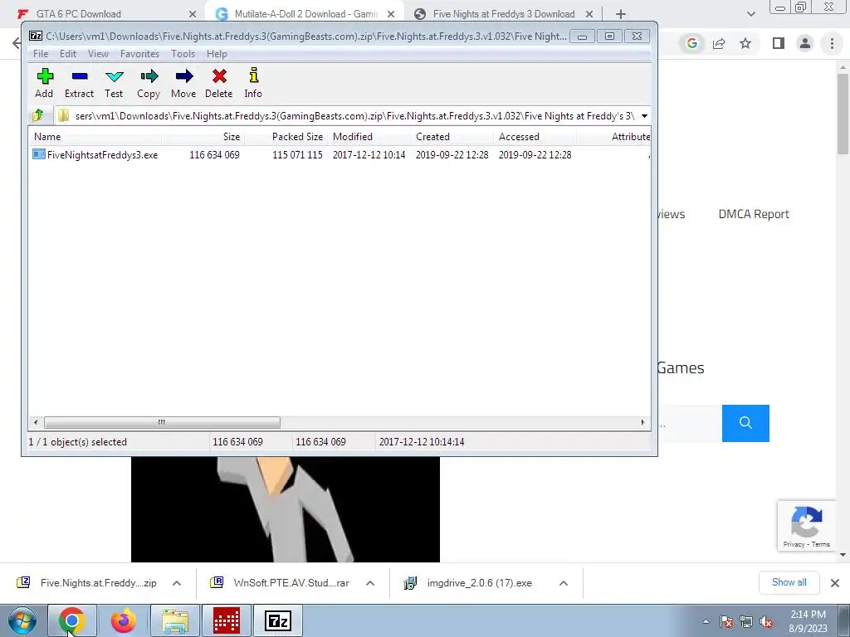Screen dimensions: 850x637
Task: Open Windows Explorer from the taskbar
Action: point(174,620)
